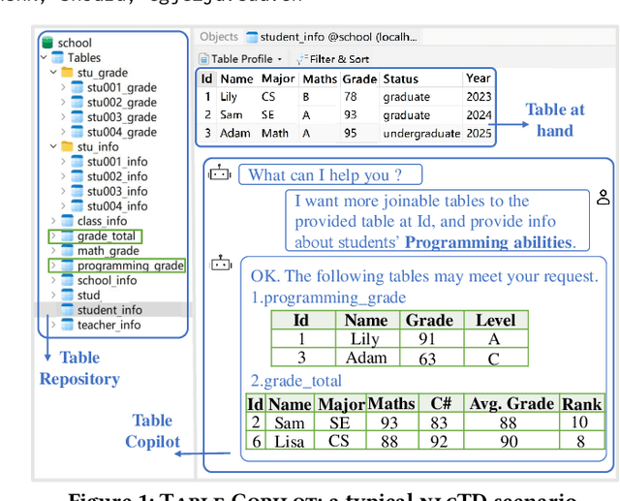Click the '2024' year cell for Sam
Viewport: 620px width, 501px height.
click(479, 115)
